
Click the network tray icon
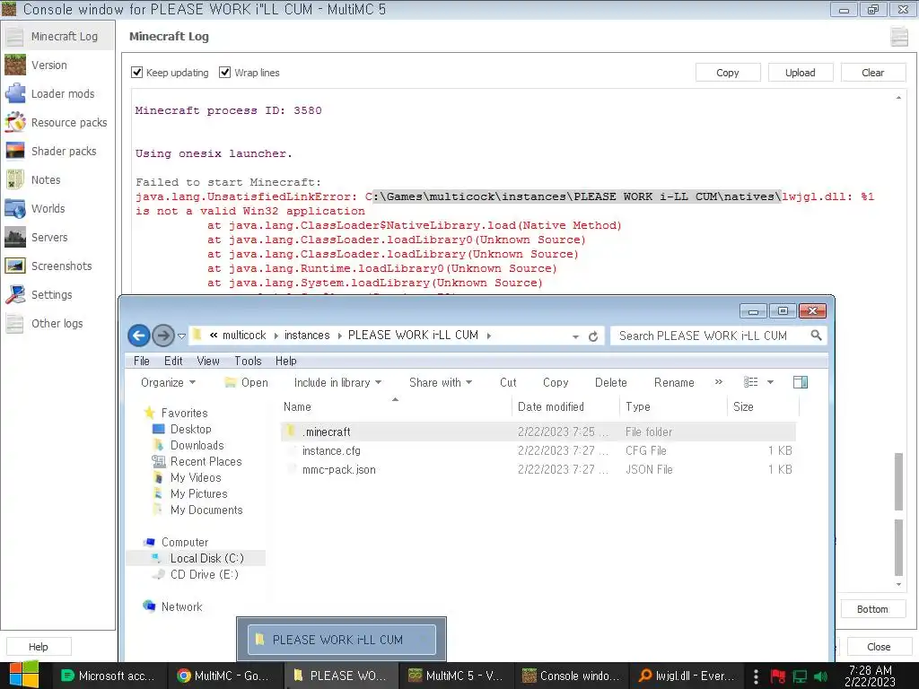800,676
